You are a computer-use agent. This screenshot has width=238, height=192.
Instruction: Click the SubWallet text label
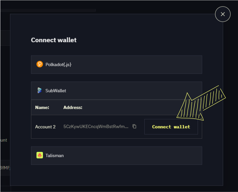(56, 91)
